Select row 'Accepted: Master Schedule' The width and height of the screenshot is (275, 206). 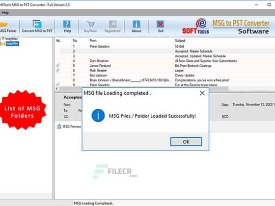point(165,51)
